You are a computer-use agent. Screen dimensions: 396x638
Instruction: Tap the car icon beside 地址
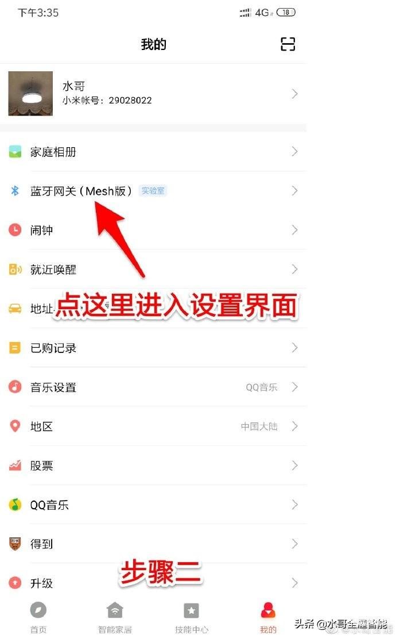click(15, 309)
